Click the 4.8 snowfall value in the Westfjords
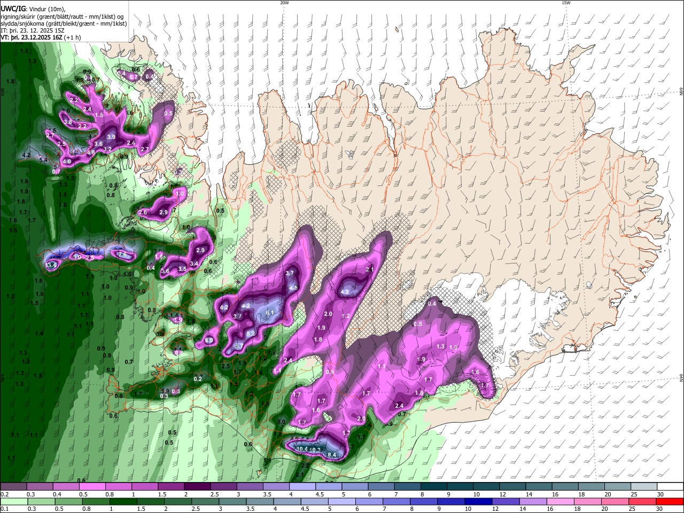Image resolution: width=684 pixels, height=513 pixels. 91,152
